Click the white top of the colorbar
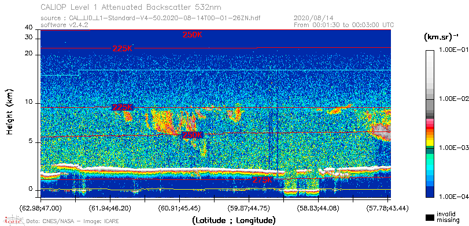469x226 pixels. click(430, 54)
